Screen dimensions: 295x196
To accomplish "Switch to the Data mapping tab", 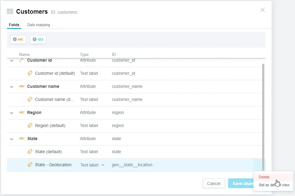I will (38, 25).
